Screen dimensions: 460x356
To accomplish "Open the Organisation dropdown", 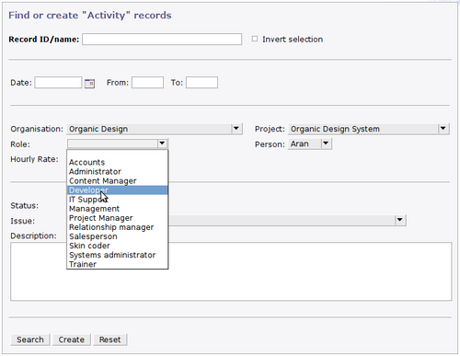I will (x=155, y=129).
